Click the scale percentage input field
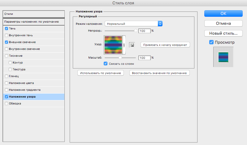 click(x=144, y=58)
